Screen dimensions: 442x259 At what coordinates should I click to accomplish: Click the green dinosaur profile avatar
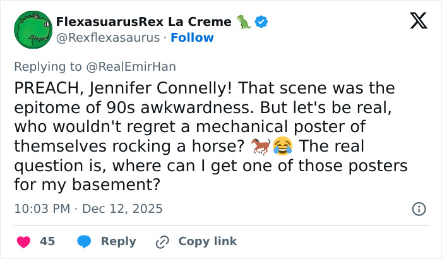[x=32, y=29]
